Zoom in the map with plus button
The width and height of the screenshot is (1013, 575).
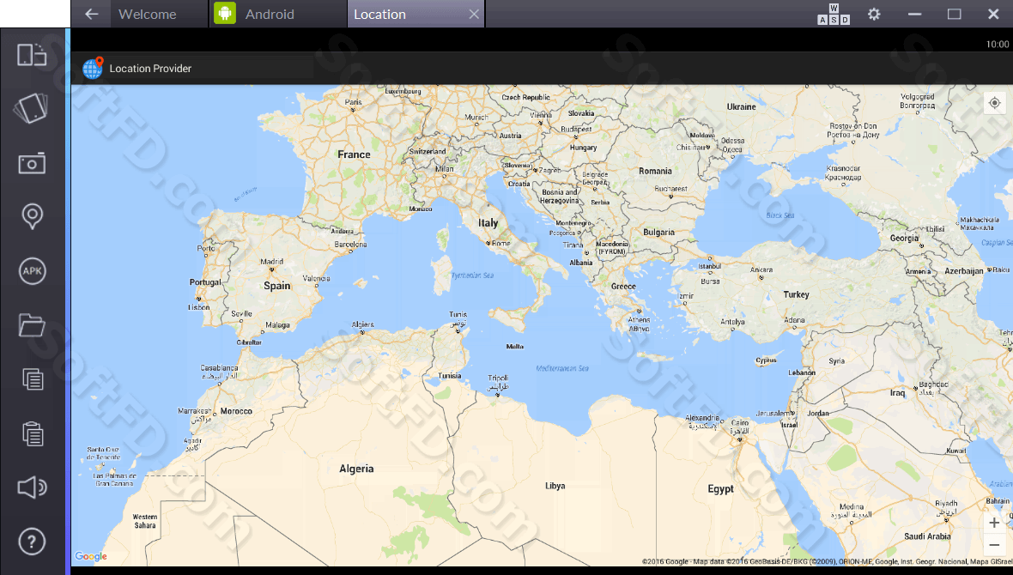click(x=994, y=524)
